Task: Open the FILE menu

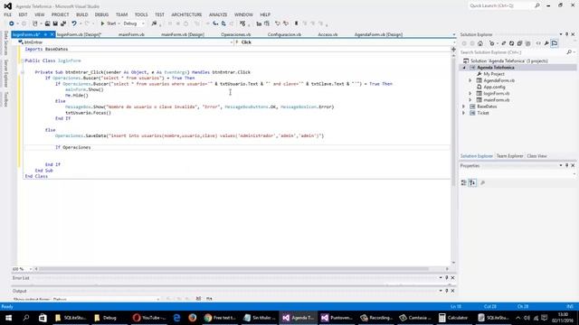Action: click(8, 14)
